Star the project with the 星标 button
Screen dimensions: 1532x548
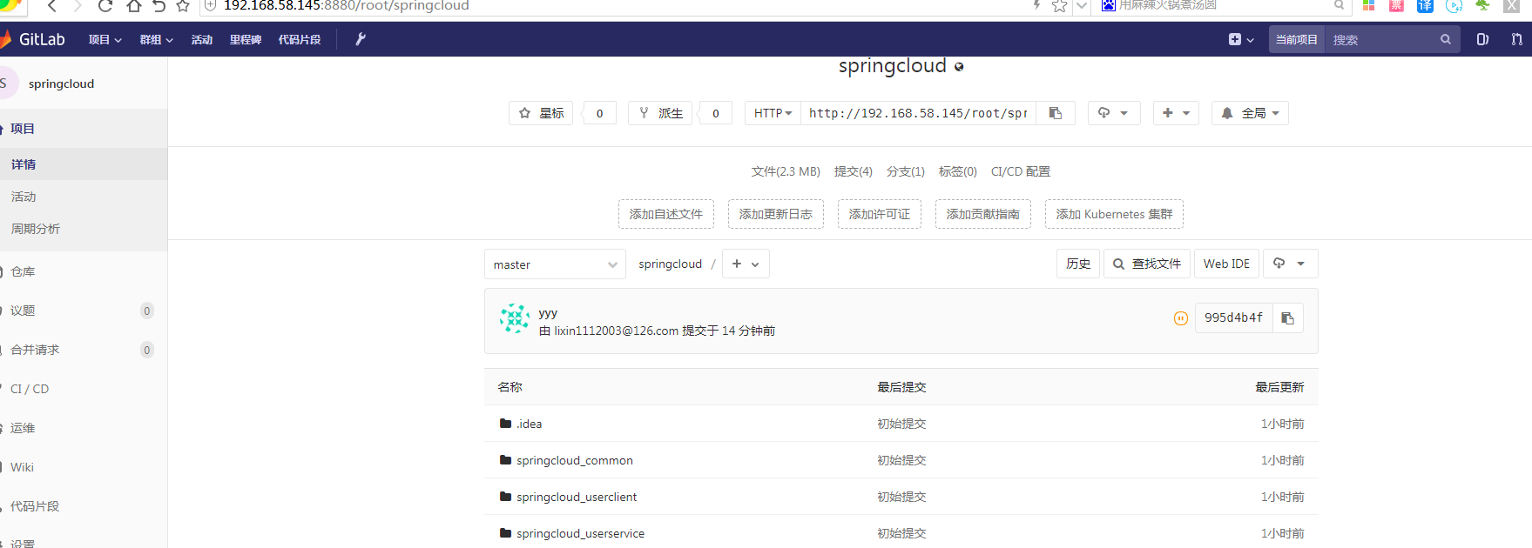tap(541, 113)
